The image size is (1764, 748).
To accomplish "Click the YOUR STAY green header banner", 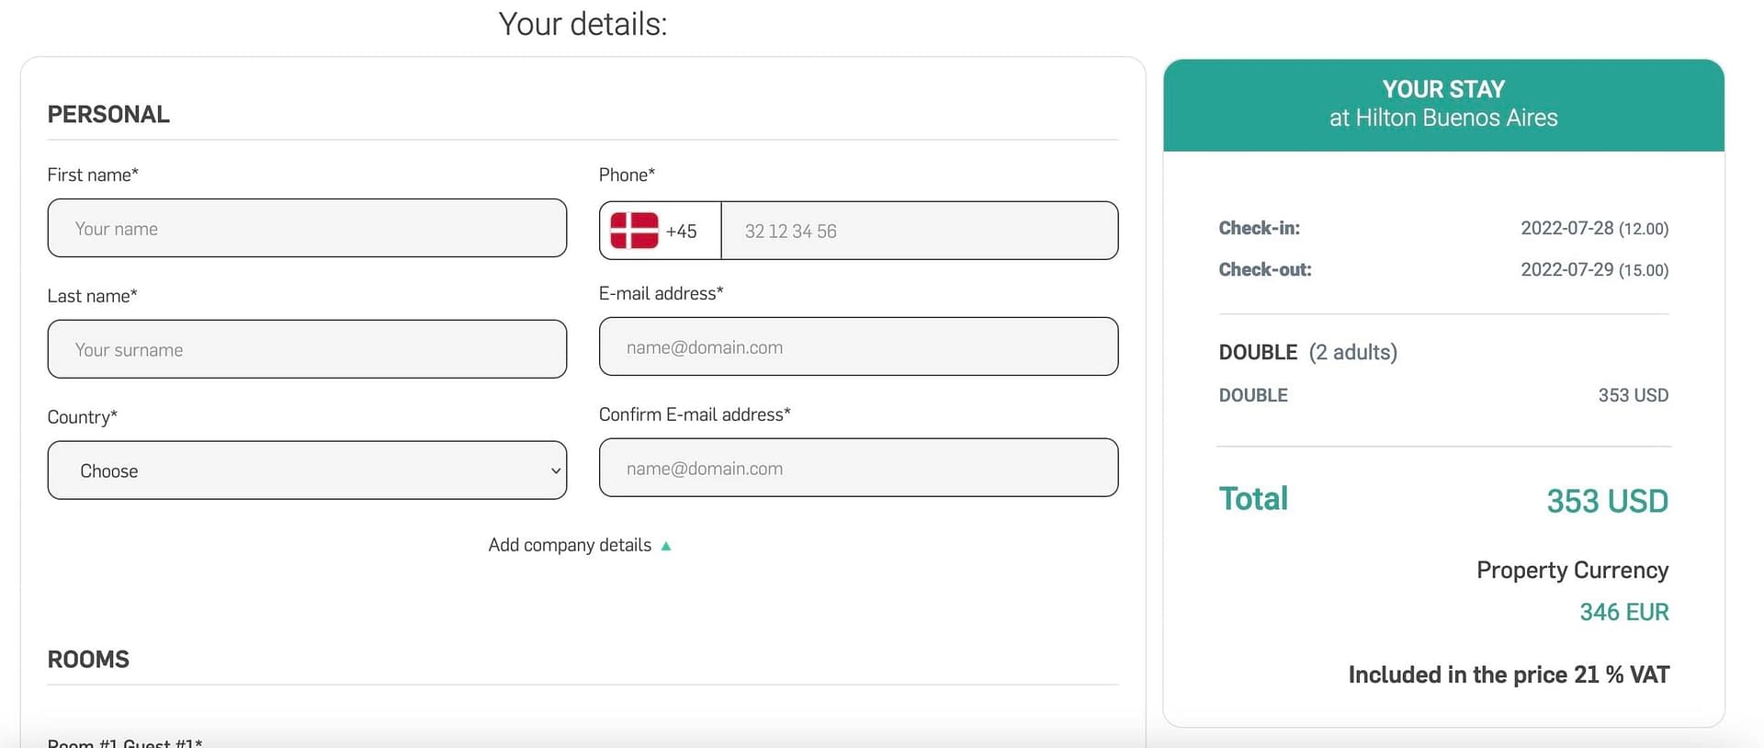I will coord(1443,105).
